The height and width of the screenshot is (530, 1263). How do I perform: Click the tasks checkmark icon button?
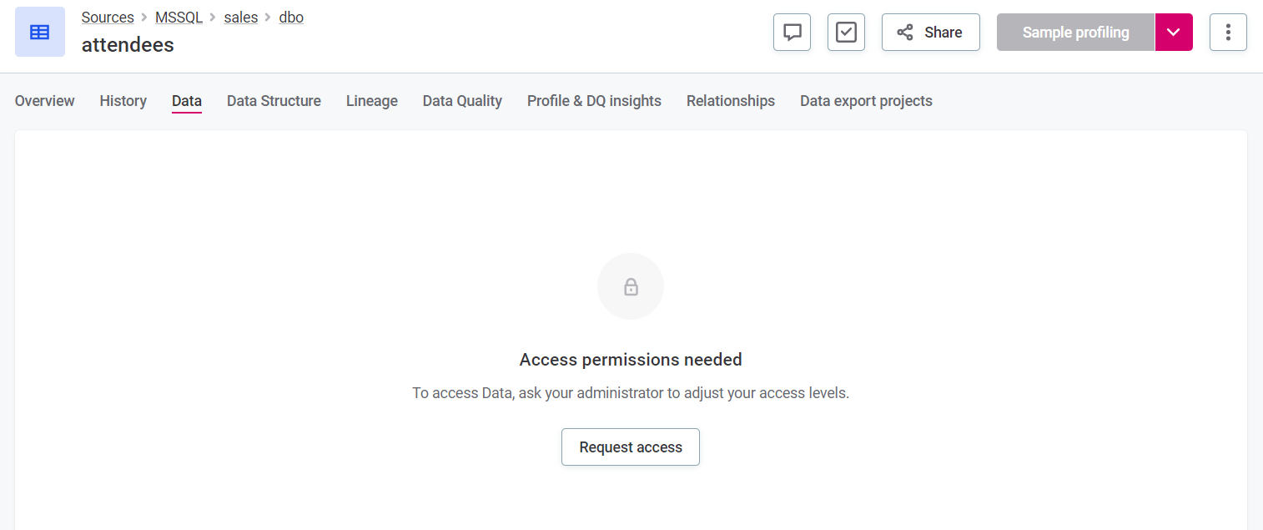(x=846, y=32)
